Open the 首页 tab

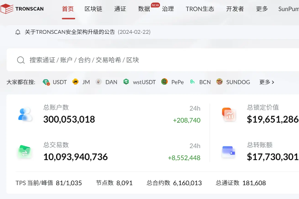(x=68, y=9)
